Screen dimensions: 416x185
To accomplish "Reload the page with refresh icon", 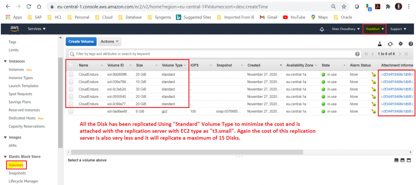I will click(29, 6).
